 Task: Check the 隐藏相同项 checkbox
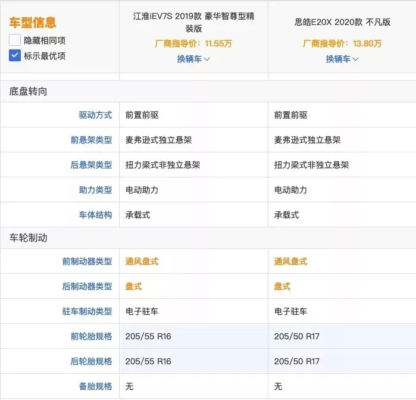pos(15,40)
